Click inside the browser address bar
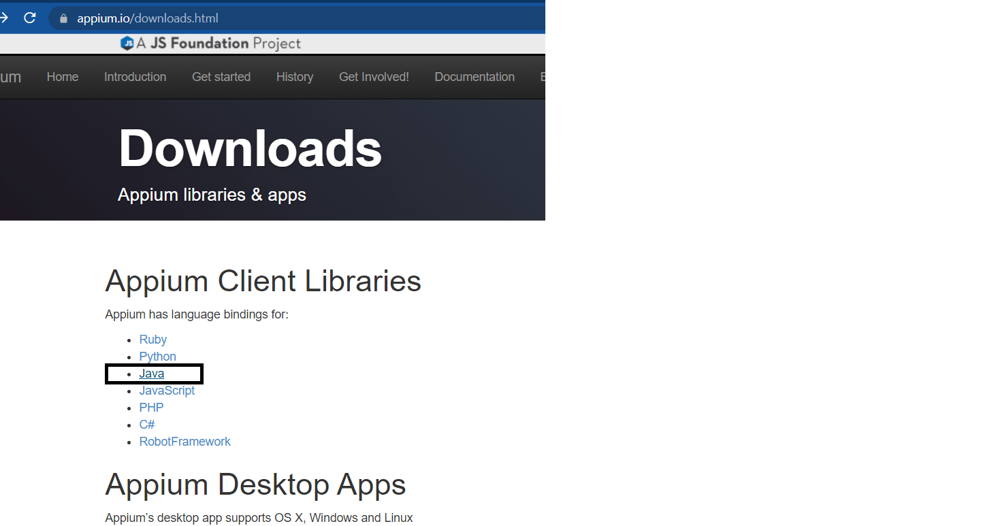The image size is (994, 526). click(204, 18)
